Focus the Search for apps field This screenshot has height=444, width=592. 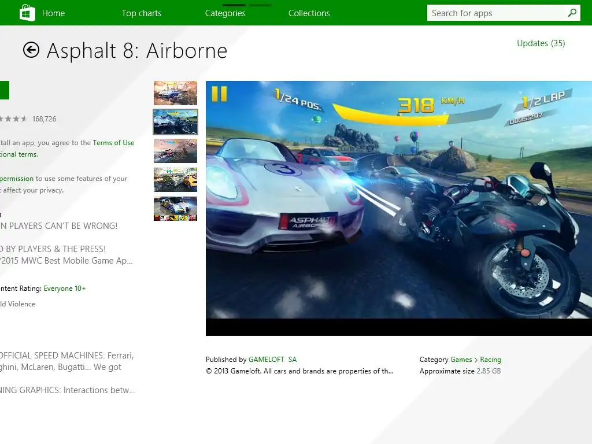[x=504, y=13]
